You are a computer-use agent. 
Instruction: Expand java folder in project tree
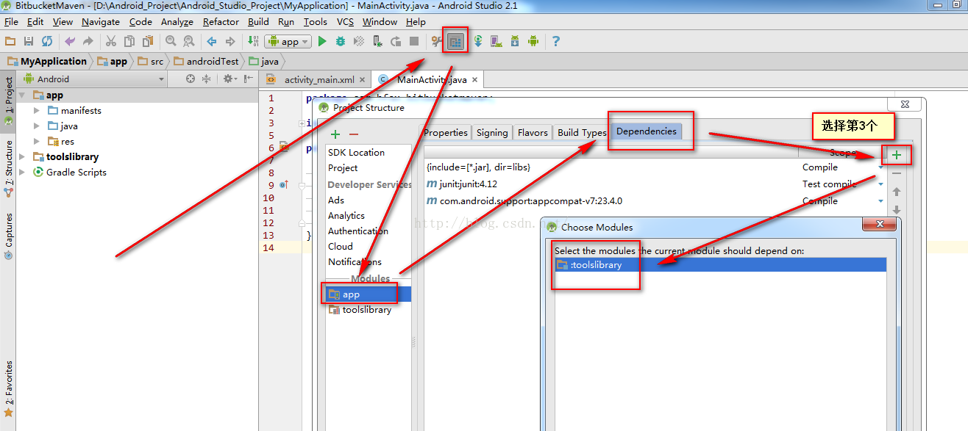37,126
